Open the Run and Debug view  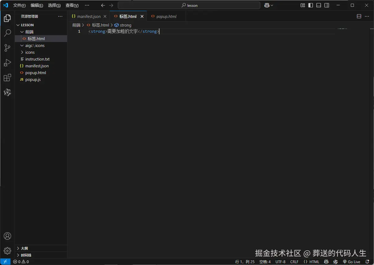pyautogui.click(x=7, y=63)
